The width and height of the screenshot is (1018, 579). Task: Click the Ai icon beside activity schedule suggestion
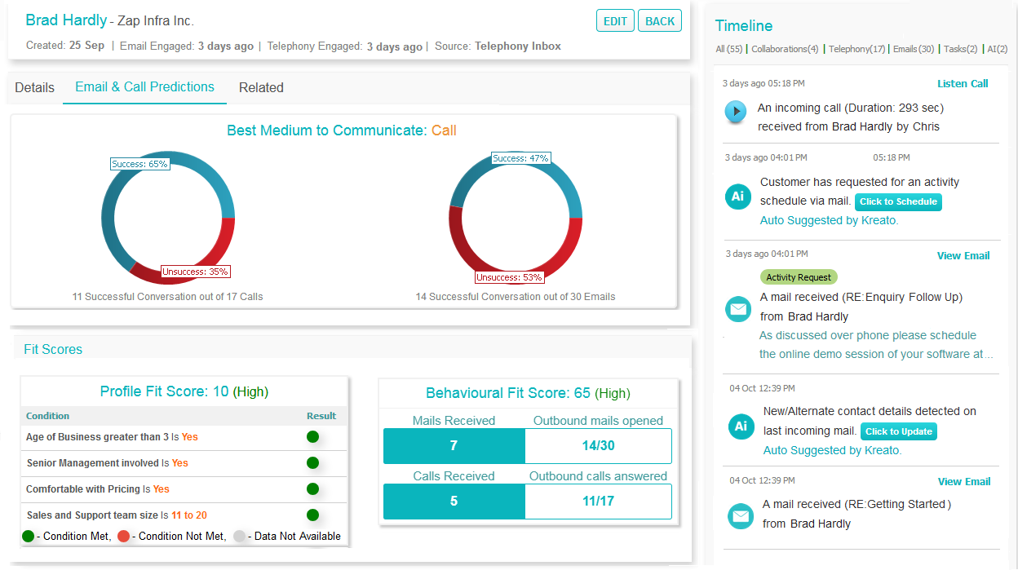click(737, 197)
